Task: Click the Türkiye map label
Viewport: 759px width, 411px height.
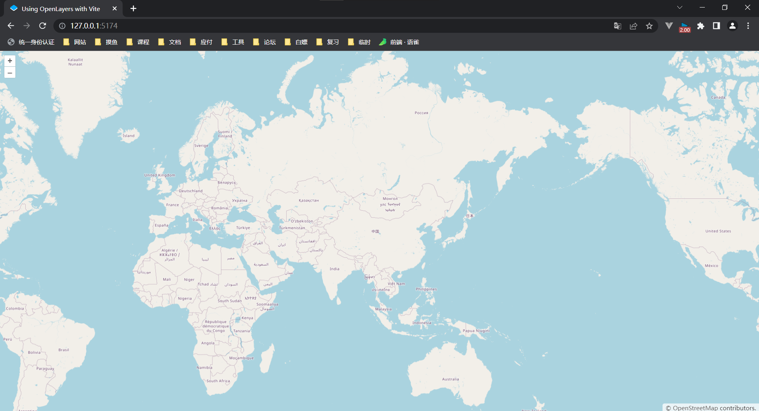Action: 243,228
